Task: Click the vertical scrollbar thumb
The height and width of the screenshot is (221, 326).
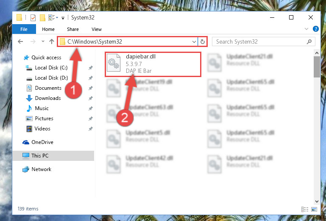Action: click(317, 66)
